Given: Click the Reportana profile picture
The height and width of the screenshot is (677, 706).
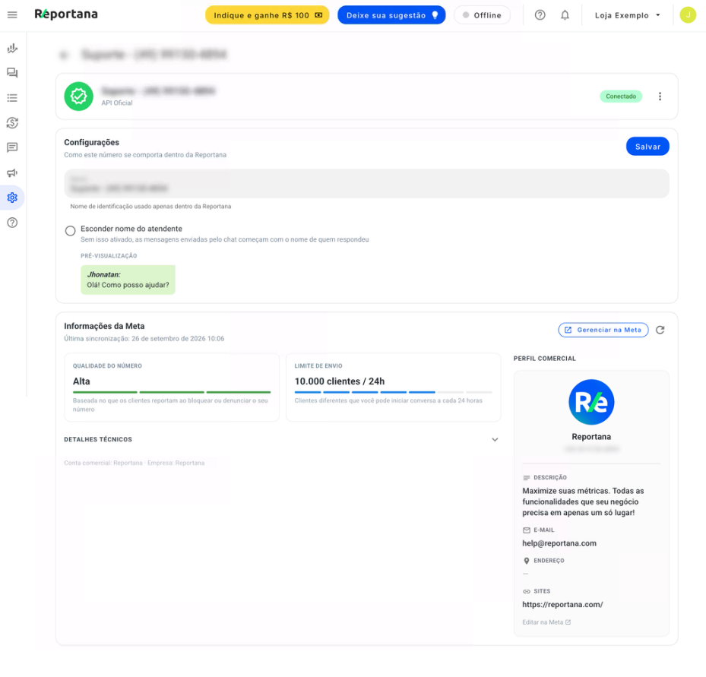Looking at the screenshot, I should [x=591, y=402].
